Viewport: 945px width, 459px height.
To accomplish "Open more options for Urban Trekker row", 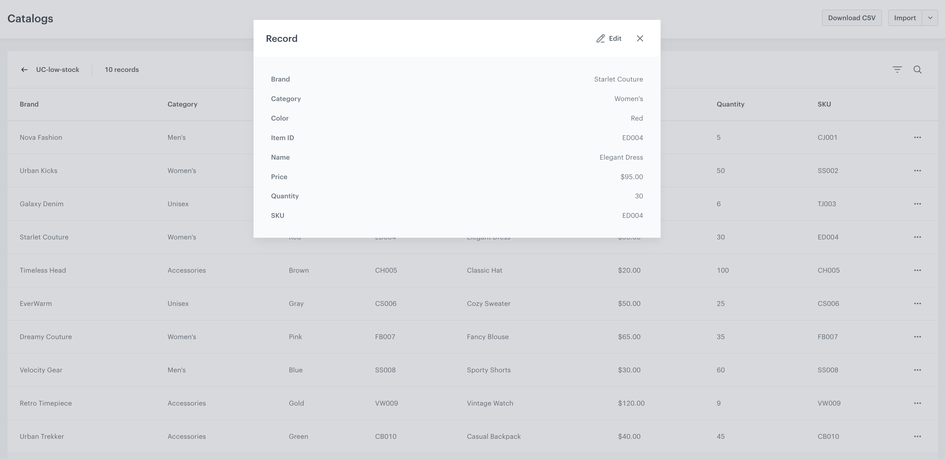I will (917, 436).
